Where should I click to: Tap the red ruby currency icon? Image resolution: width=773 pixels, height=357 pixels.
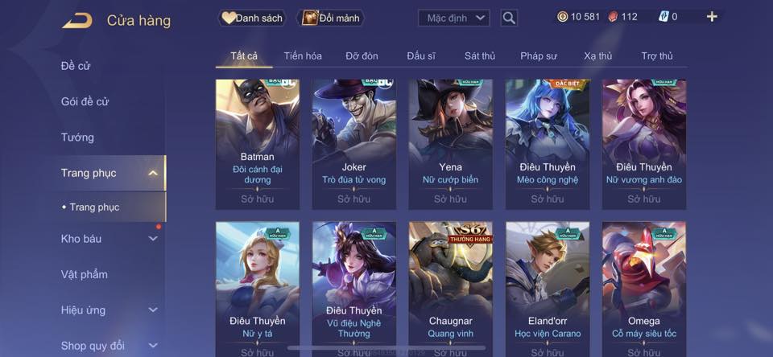[614, 17]
